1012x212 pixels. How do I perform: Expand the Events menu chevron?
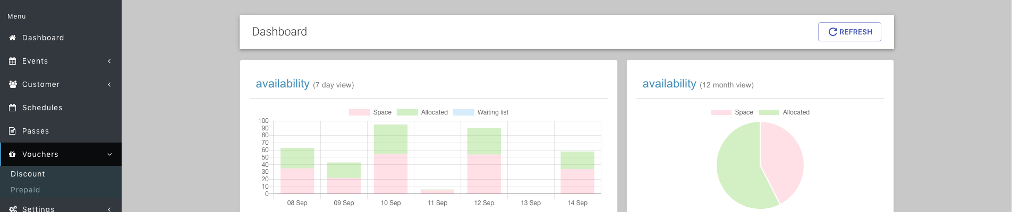[x=109, y=61]
